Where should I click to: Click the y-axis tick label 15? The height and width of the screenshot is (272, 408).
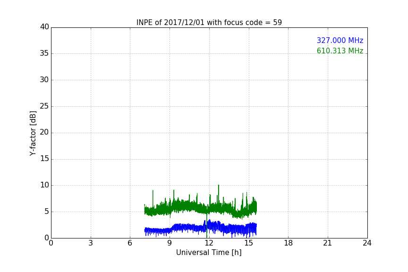click(44, 159)
